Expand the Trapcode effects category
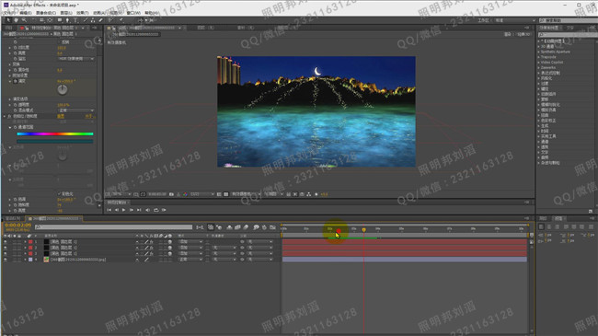 pyautogui.click(x=548, y=57)
